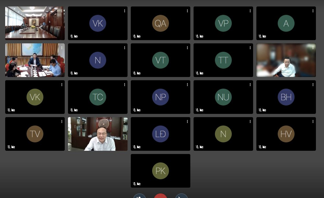This screenshot has width=324, height=198.
Task: Open three-dot menu on VP tile
Action: click(x=250, y=11)
